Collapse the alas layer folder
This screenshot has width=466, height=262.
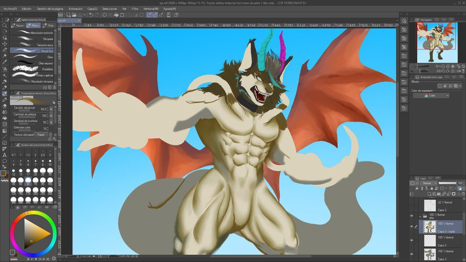click(420, 216)
